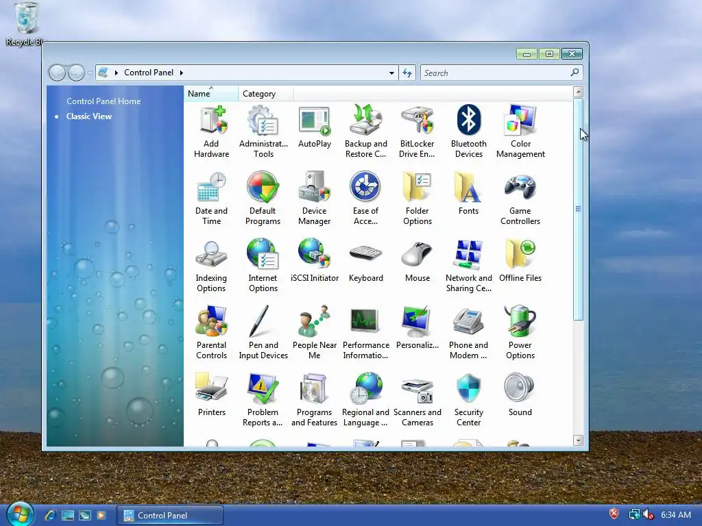Viewport: 702px width, 526px height.
Task: Click Show Desktop in Quick Launch
Action: [68, 515]
